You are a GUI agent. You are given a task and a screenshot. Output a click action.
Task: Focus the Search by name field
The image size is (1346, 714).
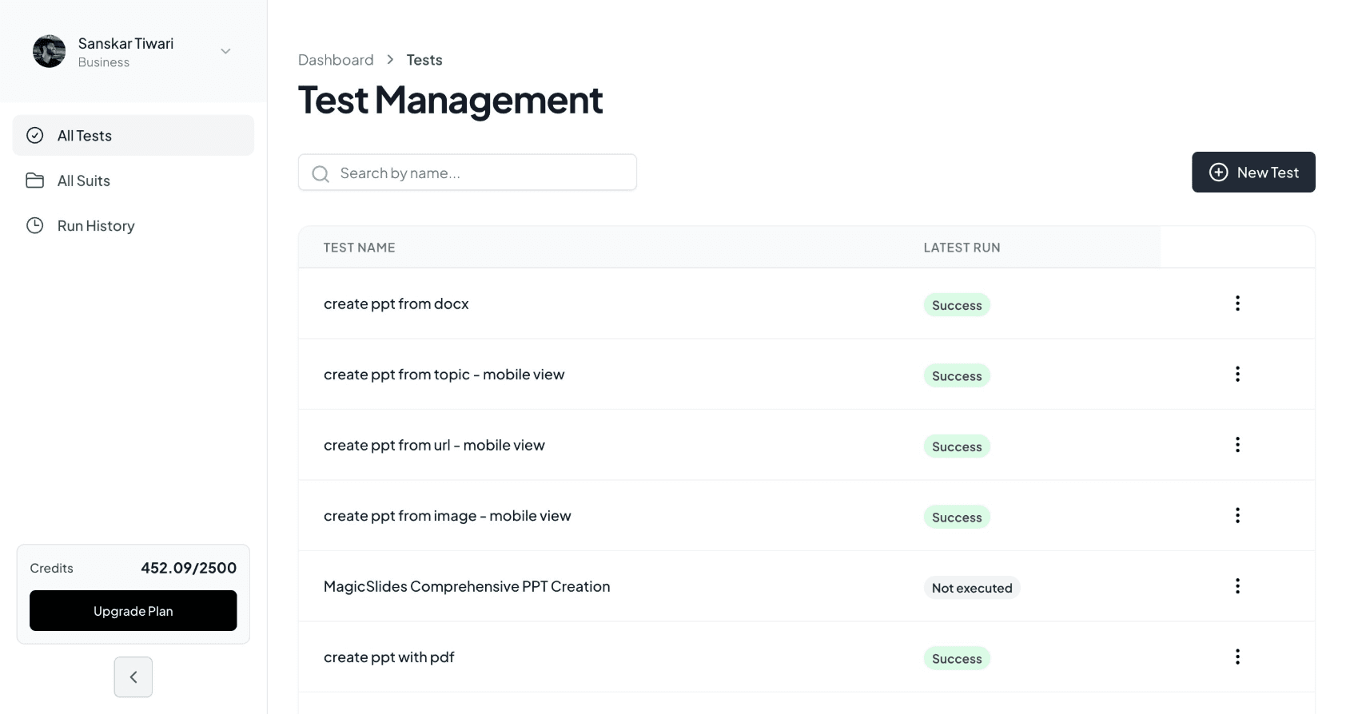tap(468, 173)
